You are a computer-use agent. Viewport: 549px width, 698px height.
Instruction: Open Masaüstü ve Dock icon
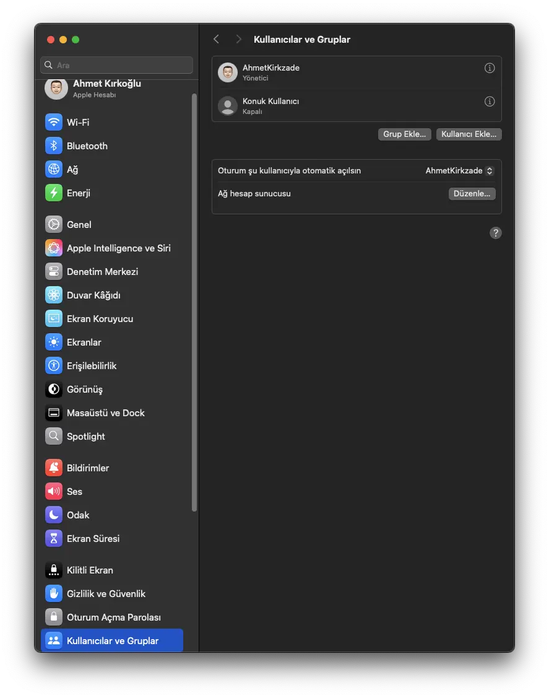[54, 413]
